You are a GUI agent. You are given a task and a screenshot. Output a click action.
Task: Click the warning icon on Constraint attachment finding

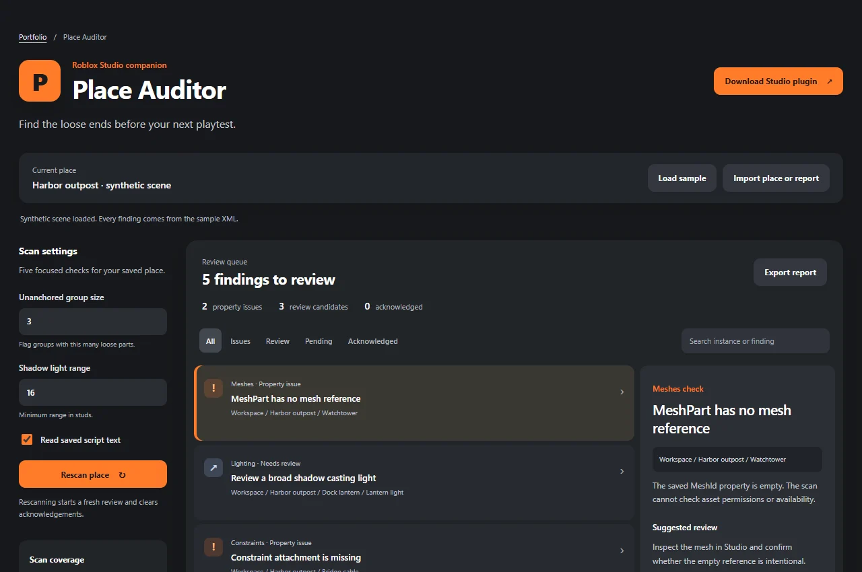click(x=213, y=547)
